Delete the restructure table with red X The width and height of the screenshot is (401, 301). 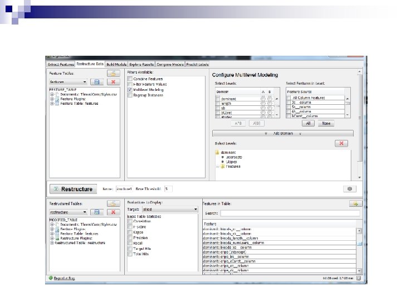113,212
